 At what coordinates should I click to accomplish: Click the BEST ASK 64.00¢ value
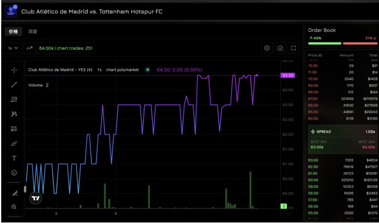click(x=368, y=147)
